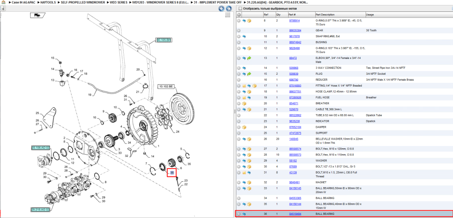Viewport: 453px width, 218px height.
Task: Click the gray add button for Ref 22 TUBE
Action: [239, 115]
